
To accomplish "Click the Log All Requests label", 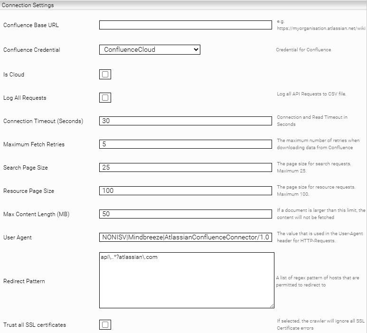I will tap(25, 98).
